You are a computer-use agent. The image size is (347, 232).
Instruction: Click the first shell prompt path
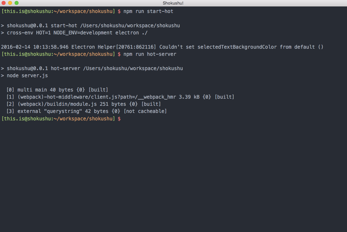[58, 11]
